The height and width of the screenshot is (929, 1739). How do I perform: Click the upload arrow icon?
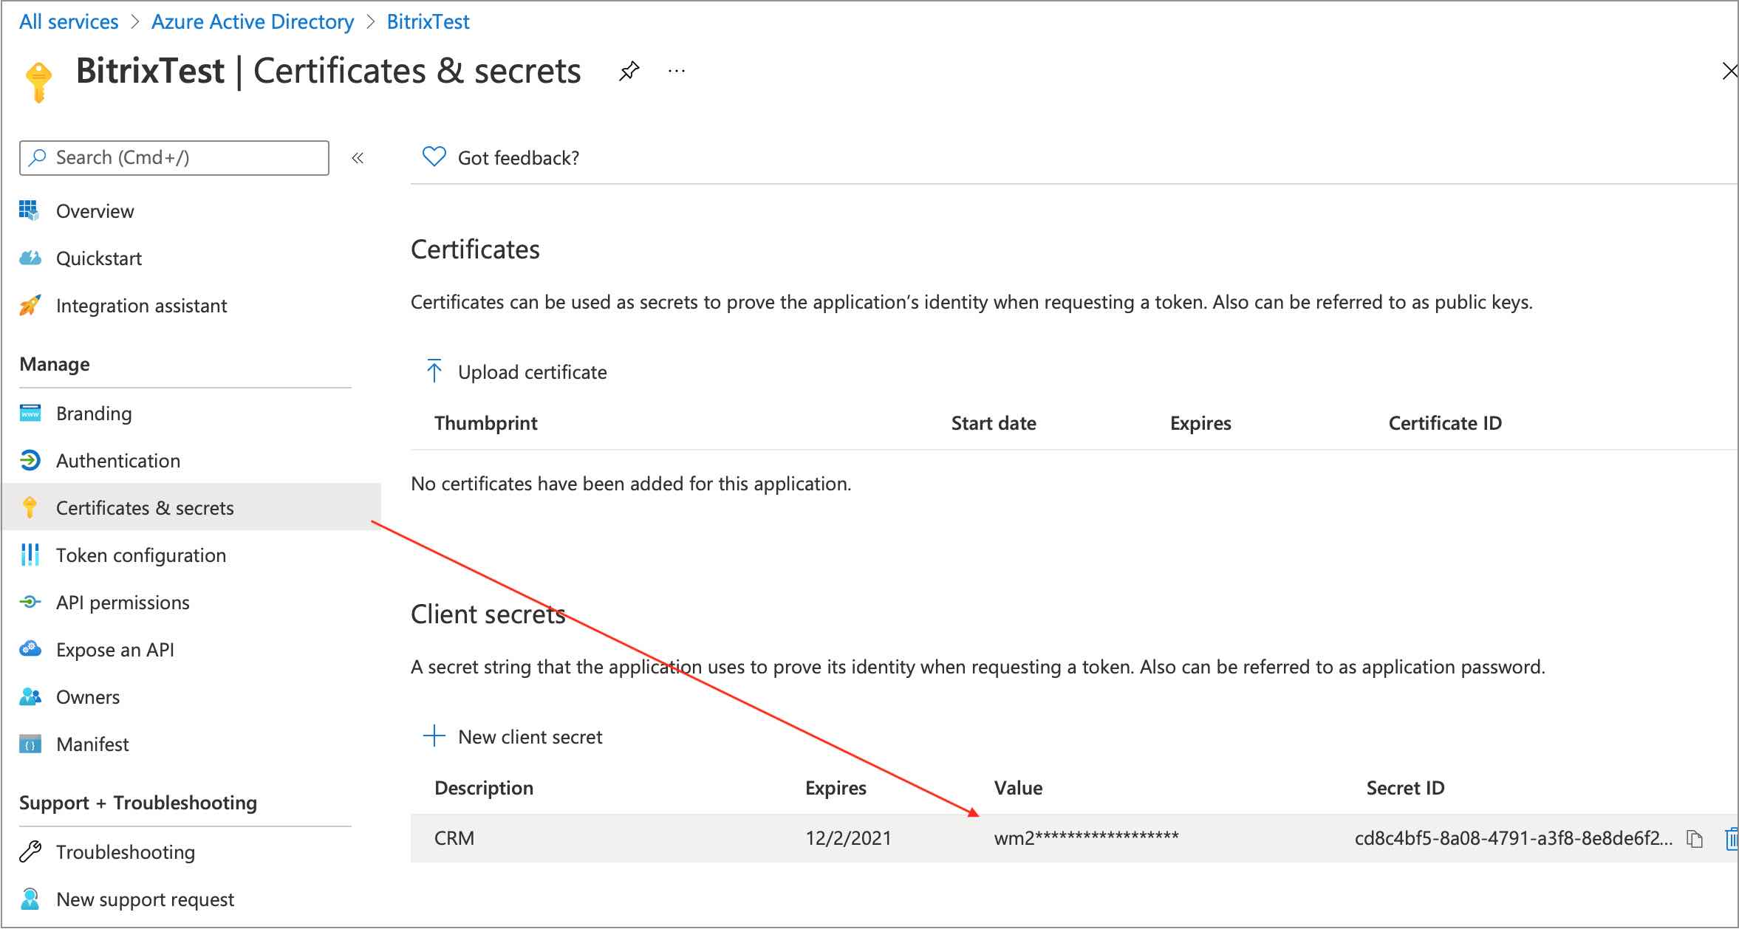[x=434, y=371]
